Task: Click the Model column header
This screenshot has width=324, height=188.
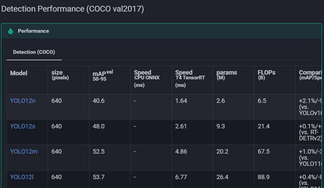Action: tap(19, 73)
